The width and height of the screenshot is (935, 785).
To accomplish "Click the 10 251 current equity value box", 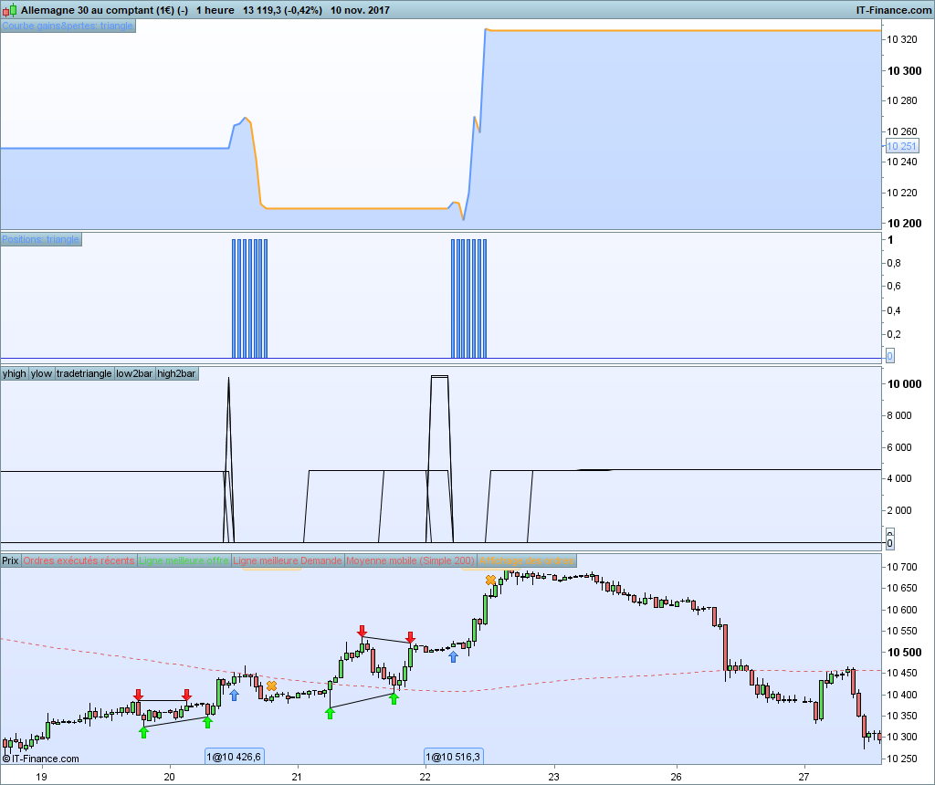I will (901, 146).
